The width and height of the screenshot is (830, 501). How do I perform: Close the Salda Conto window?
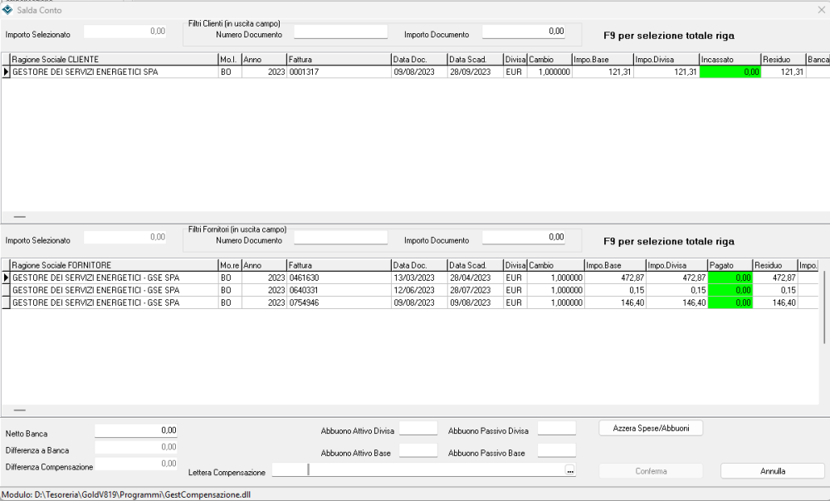(821, 9)
